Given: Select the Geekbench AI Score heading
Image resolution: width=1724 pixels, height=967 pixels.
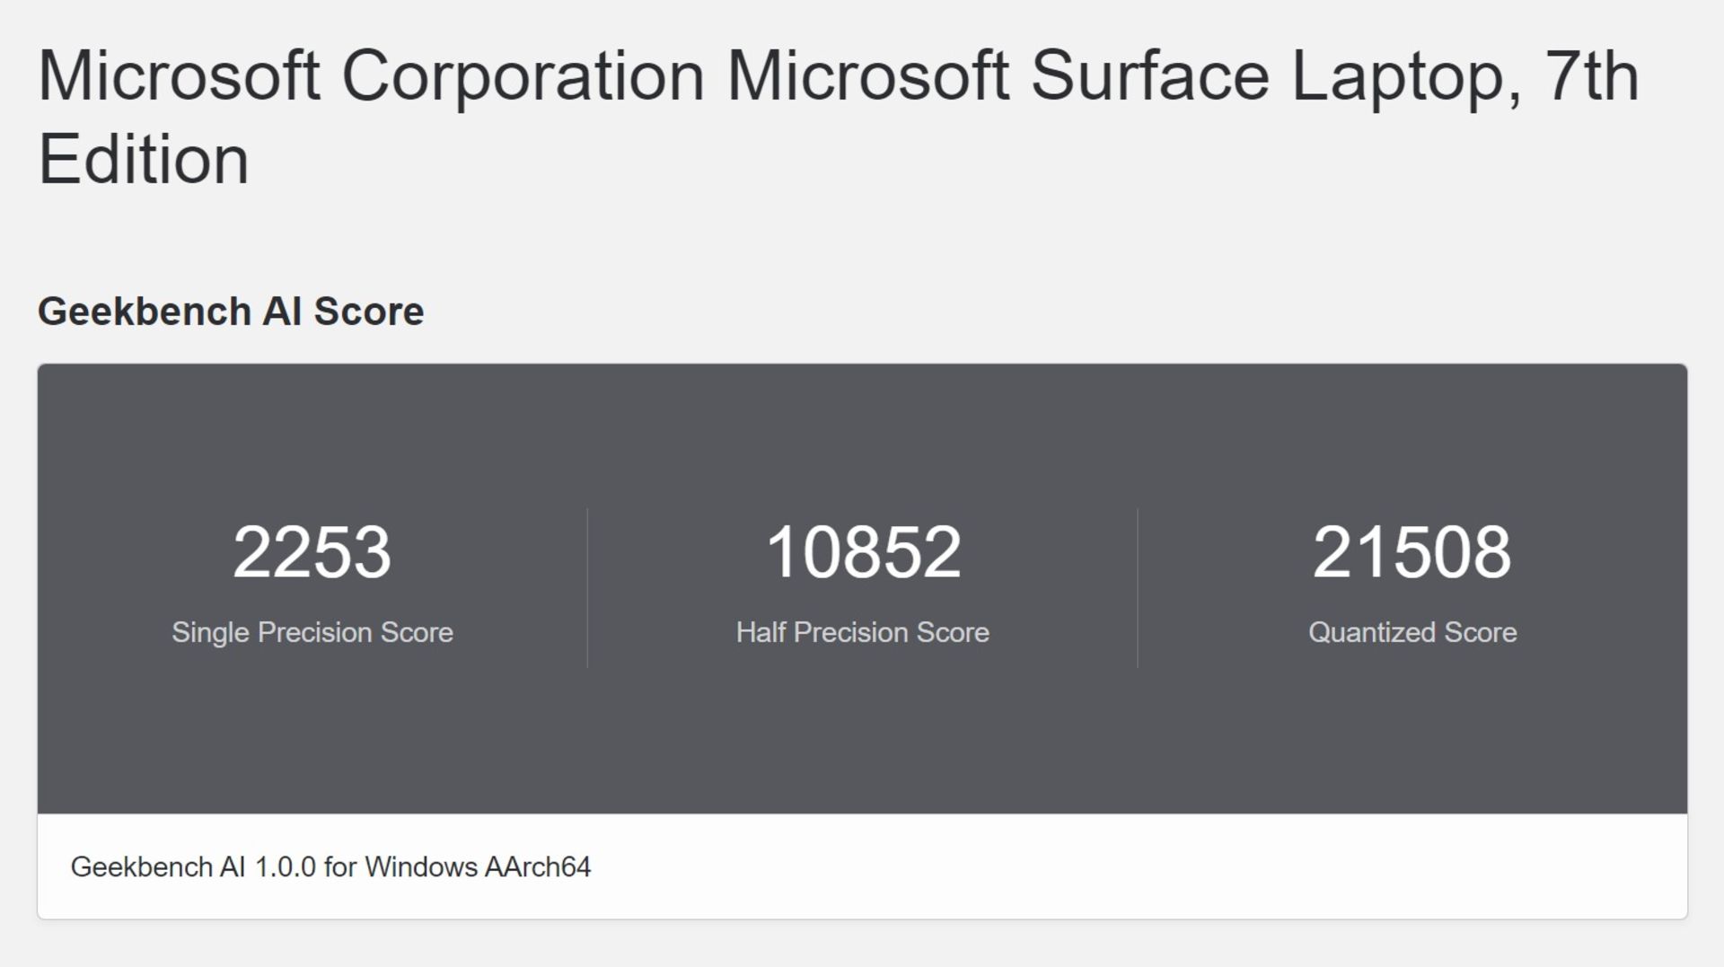Looking at the screenshot, I should (x=231, y=312).
